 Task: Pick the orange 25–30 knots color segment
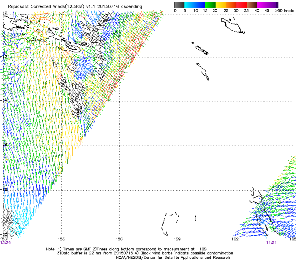(x=231, y=5)
